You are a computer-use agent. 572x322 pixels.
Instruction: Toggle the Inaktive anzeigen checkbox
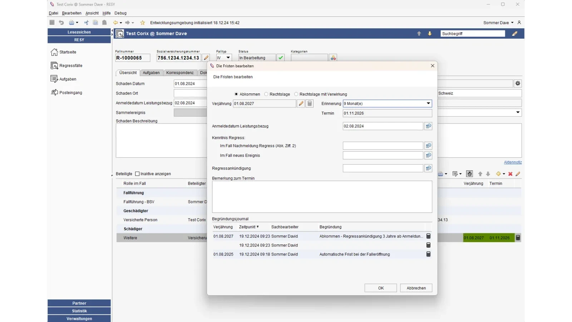point(137,174)
